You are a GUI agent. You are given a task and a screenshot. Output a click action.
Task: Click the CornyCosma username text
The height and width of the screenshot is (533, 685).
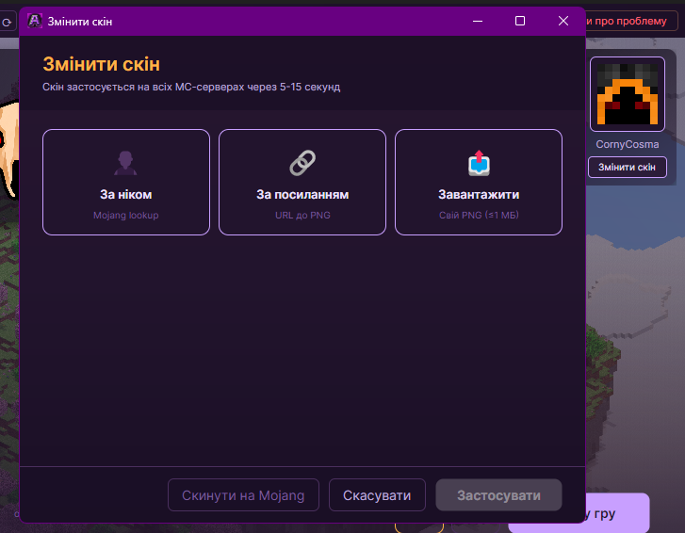(628, 144)
